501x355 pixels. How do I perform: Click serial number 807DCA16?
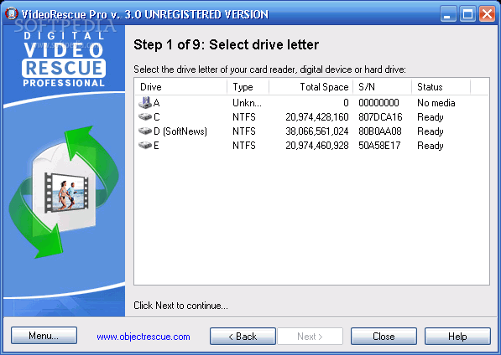380,117
